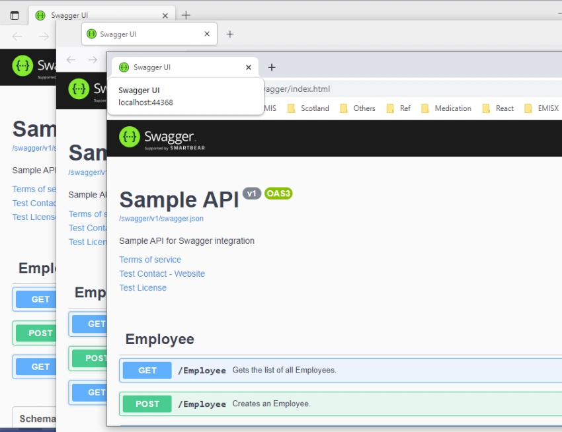Close the Swagger UI tab in middle window
The image size is (562, 432).
[x=207, y=34]
